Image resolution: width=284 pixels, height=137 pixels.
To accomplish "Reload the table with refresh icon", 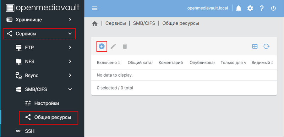I will (266, 46).
